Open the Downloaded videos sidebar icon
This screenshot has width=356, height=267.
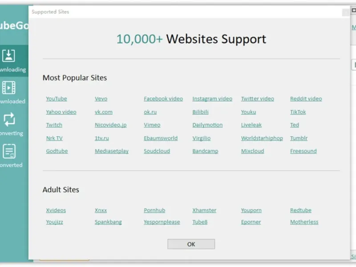(9, 88)
